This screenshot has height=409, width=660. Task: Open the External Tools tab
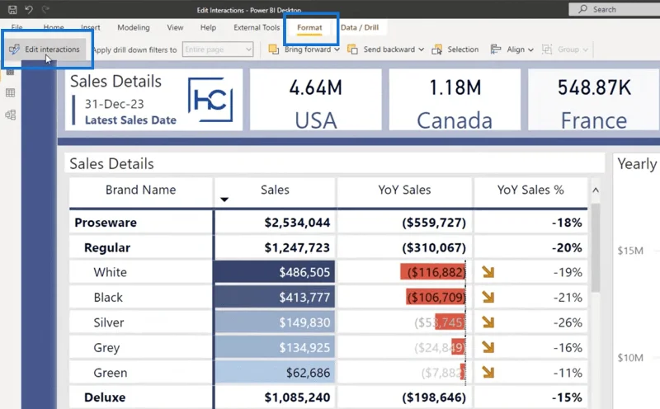257,27
